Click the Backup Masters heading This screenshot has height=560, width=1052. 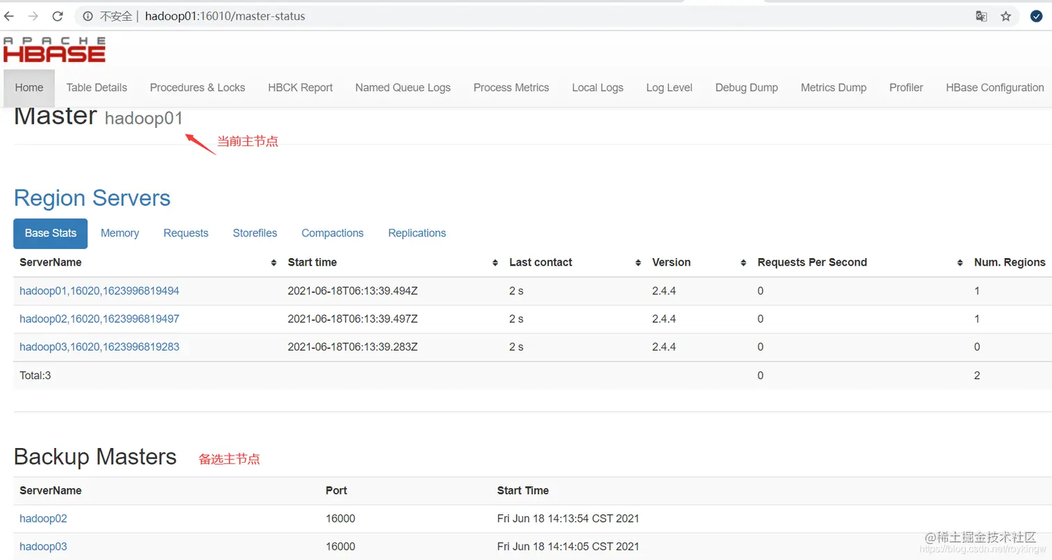click(x=95, y=457)
